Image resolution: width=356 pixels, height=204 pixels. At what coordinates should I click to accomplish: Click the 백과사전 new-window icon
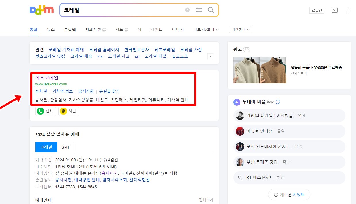[105, 30]
